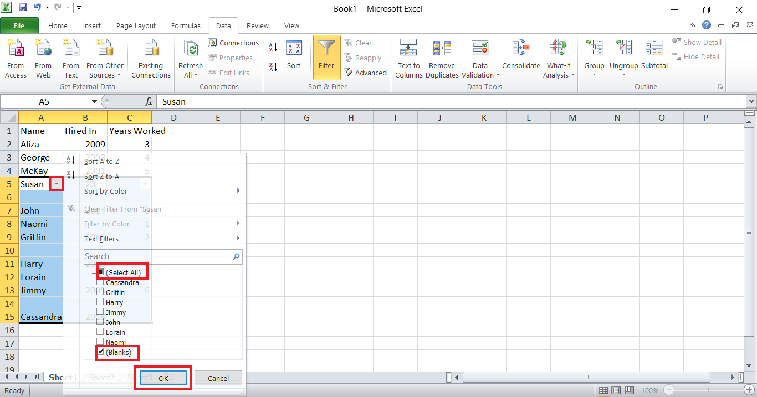Viewport: 757px width, 397px height.
Task: Expand the Text Filters submenu
Action: point(101,238)
